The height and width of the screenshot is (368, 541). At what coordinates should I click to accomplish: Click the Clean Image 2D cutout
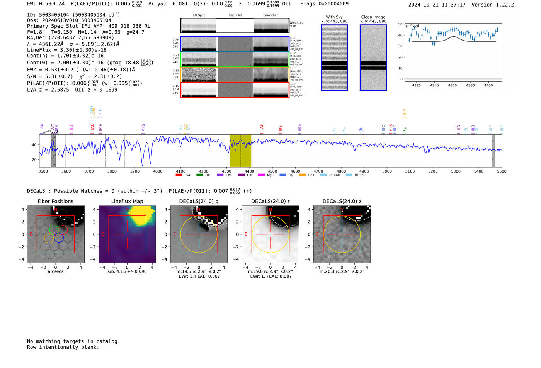[x=373, y=58]
